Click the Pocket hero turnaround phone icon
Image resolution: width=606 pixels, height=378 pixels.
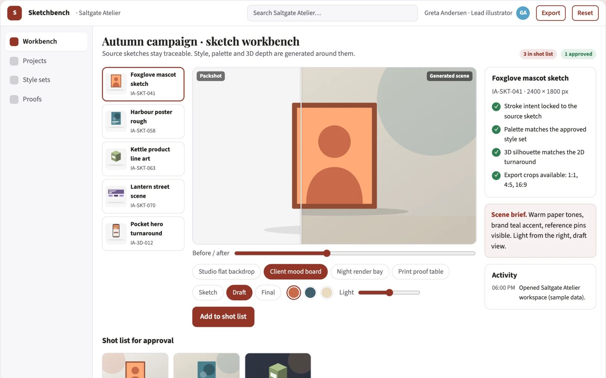tap(116, 233)
